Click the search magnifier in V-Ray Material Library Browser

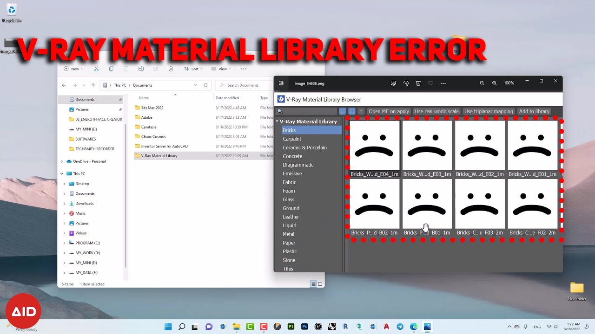point(280,111)
